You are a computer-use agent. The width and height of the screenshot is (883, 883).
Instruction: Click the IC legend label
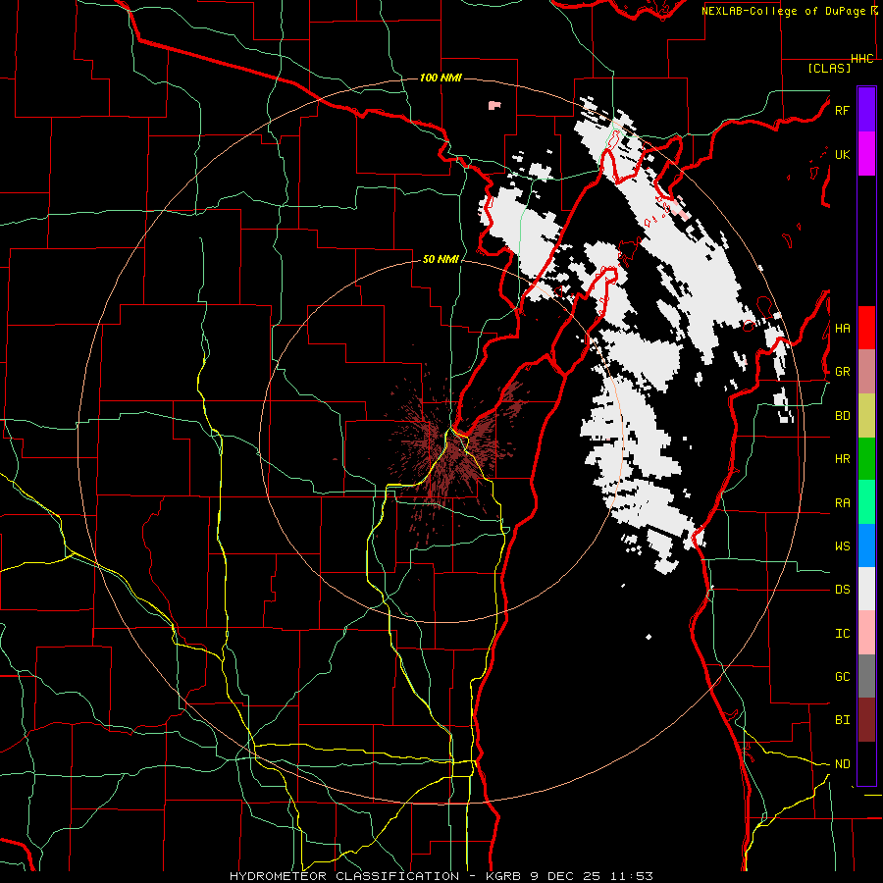click(x=842, y=634)
